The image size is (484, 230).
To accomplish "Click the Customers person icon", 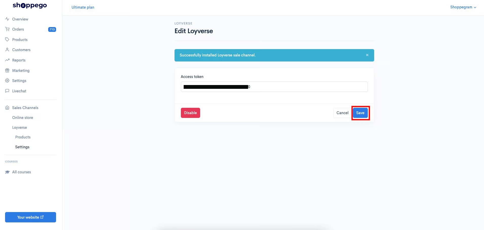I will (7, 50).
